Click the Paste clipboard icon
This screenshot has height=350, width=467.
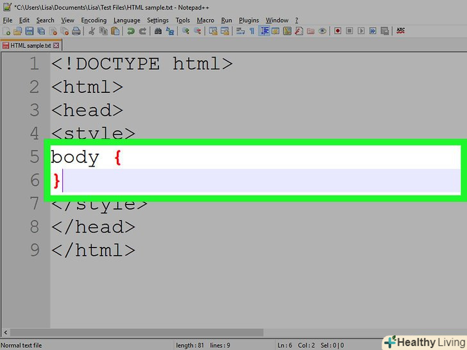[115, 31]
